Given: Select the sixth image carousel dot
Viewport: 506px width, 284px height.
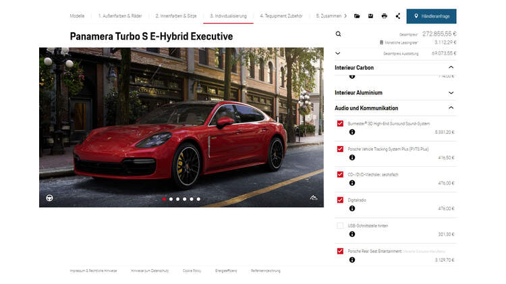Looking at the screenshot, I should point(198,199).
